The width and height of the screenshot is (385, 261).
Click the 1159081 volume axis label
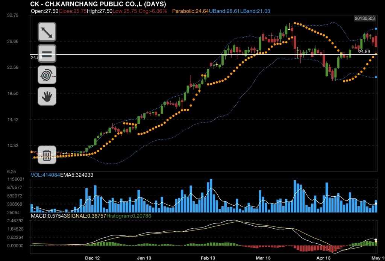15,179
